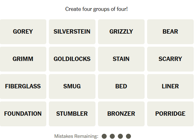Click the "Create four groups of four!" heading

96,9
